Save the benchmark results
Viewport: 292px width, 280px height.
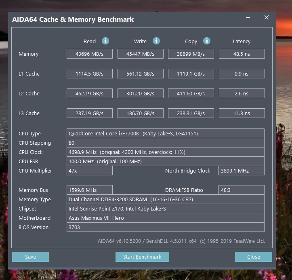[31, 257]
